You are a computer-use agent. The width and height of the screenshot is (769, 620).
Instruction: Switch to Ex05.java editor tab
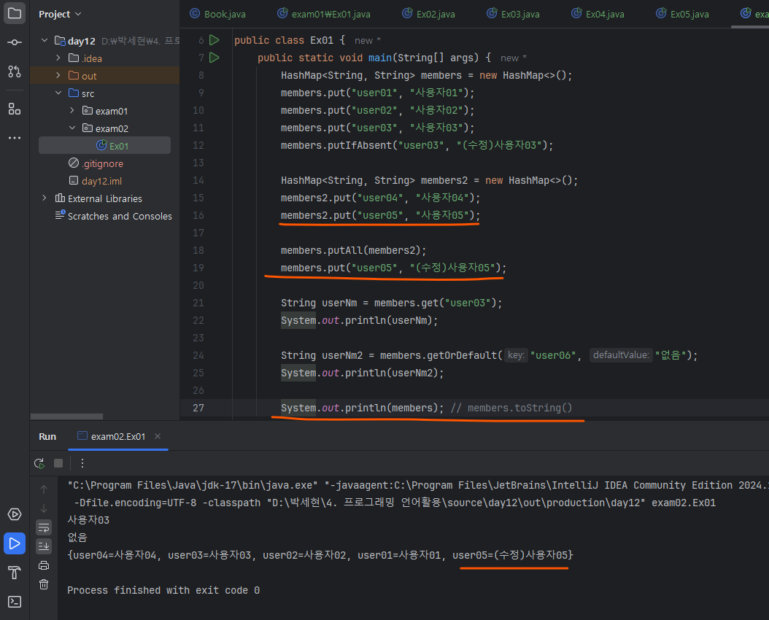(683, 14)
